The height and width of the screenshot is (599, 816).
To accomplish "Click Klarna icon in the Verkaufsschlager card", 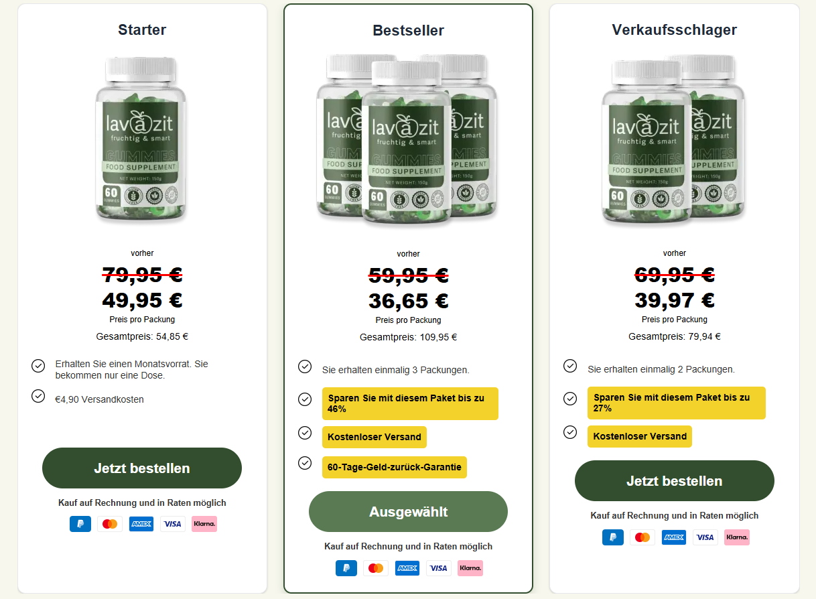I will (737, 537).
